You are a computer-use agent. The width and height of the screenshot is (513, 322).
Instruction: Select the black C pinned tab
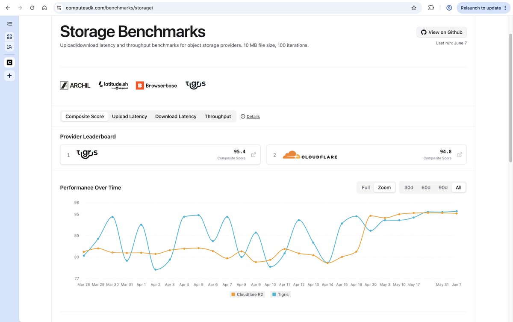9,62
